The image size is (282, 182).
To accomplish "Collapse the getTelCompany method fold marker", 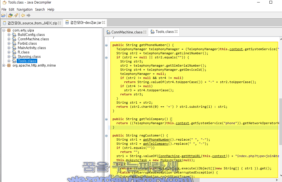I will [106, 119].
